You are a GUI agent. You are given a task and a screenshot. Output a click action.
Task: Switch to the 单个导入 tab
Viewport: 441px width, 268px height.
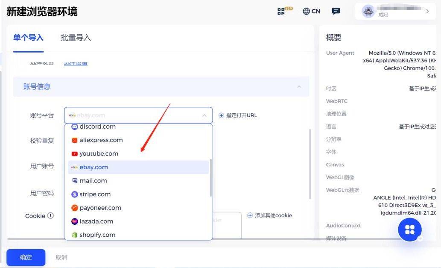coord(28,38)
